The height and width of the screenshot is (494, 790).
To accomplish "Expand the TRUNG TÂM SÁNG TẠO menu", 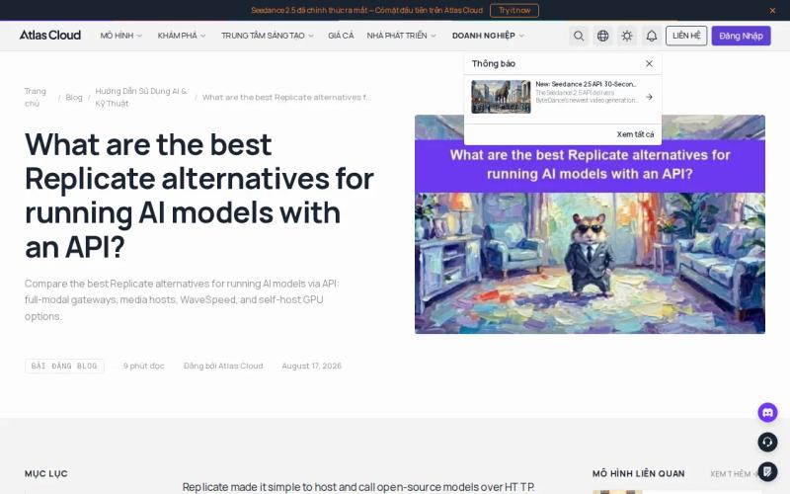I will tap(268, 36).
